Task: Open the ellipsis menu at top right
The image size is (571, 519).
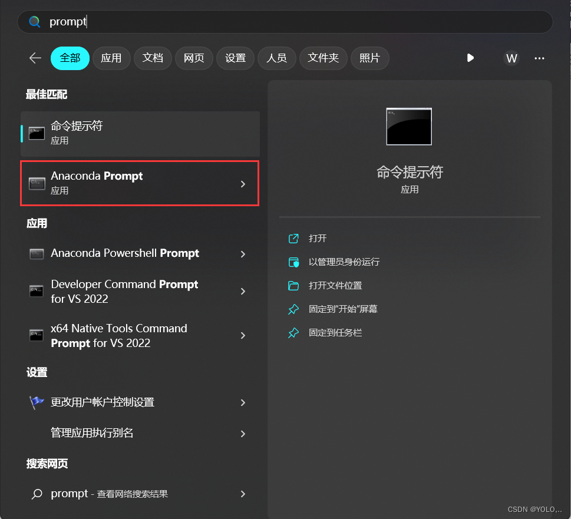Action: [x=539, y=58]
